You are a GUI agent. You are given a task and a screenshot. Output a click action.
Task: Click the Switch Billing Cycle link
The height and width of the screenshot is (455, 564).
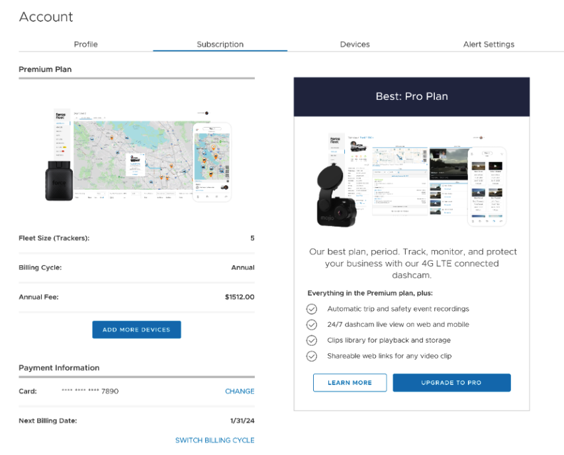pyautogui.click(x=214, y=440)
